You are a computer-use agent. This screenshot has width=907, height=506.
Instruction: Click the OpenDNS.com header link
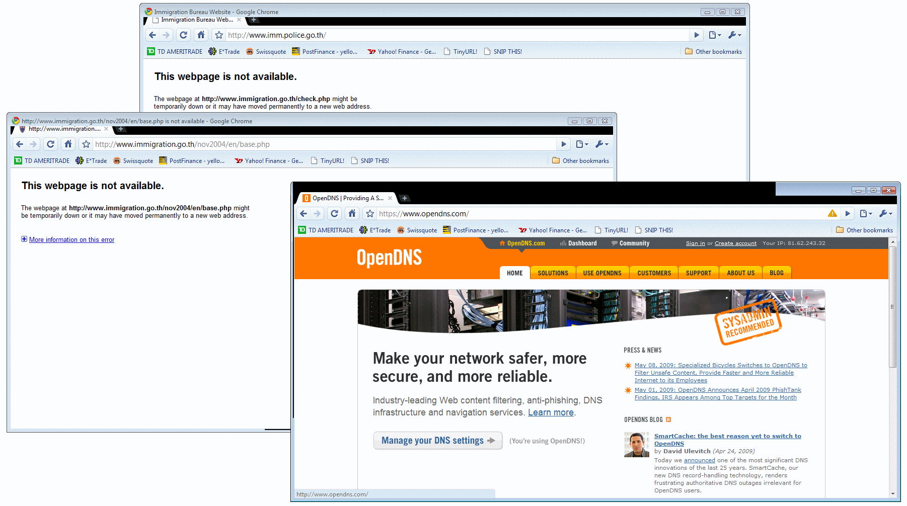(x=522, y=243)
